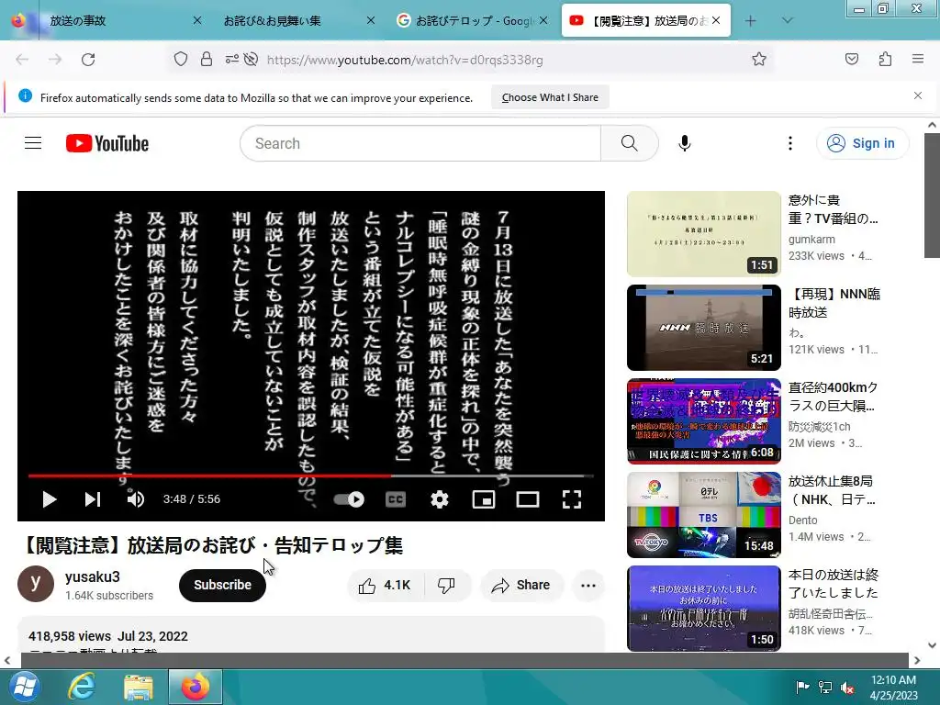Focus the YouTube Search field
The width and height of the screenshot is (940, 705).
[x=420, y=143]
